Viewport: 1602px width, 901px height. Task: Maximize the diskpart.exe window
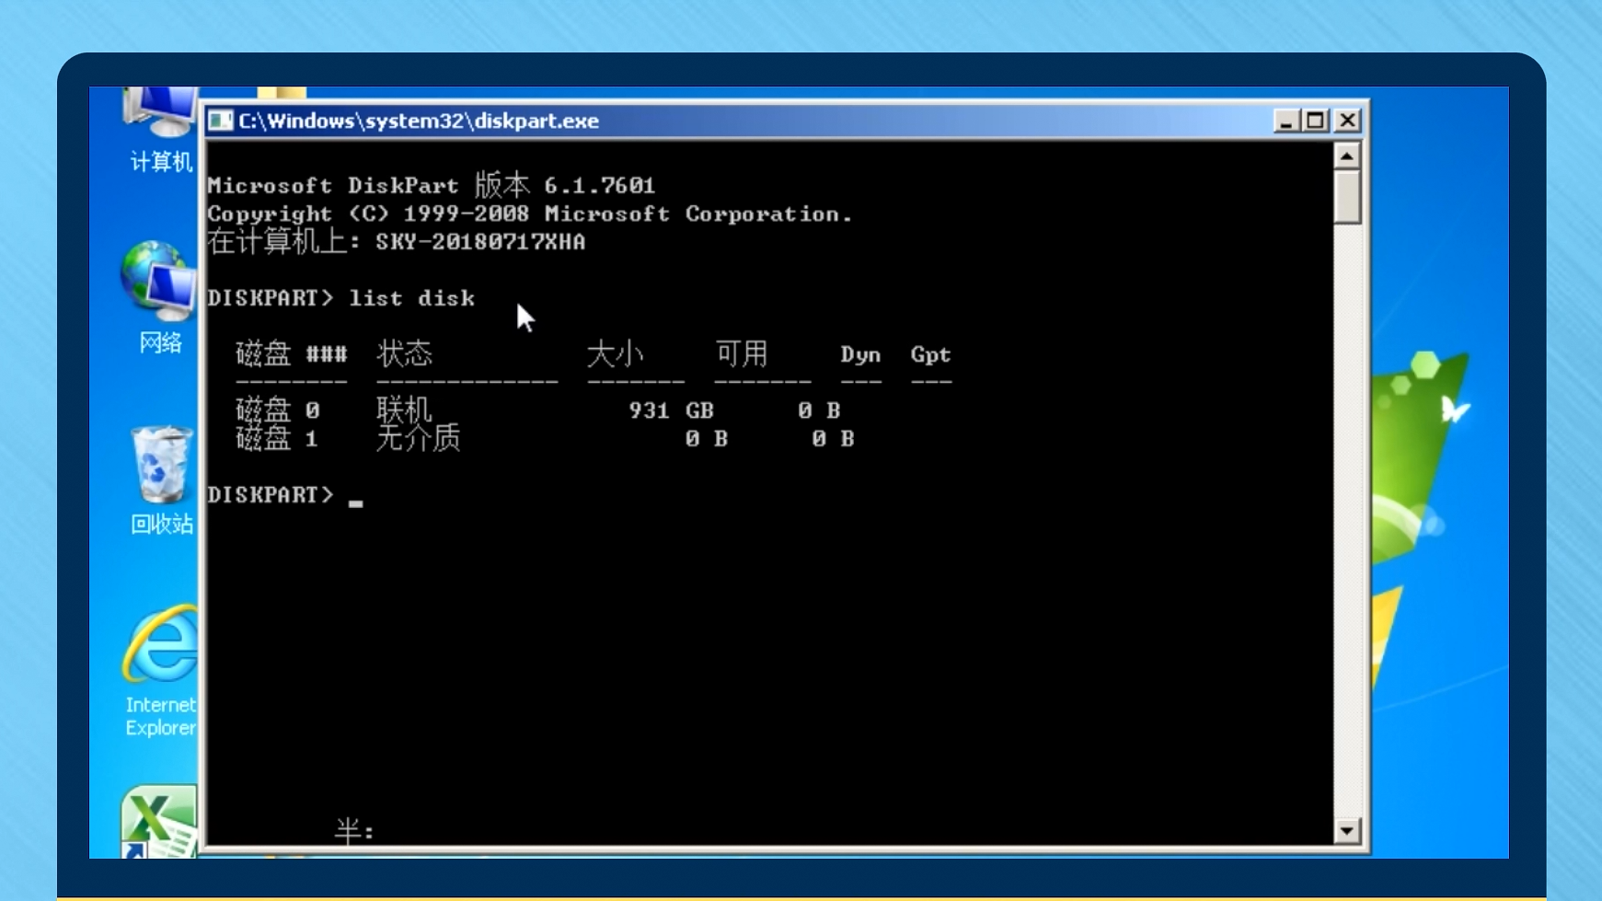pos(1316,121)
